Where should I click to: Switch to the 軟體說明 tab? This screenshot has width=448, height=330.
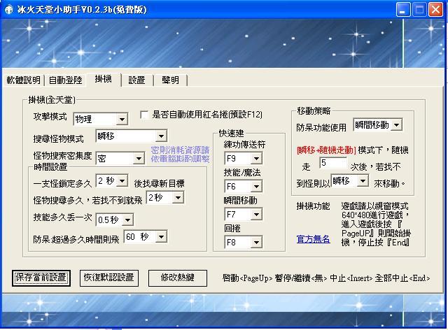(x=23, y=80)
